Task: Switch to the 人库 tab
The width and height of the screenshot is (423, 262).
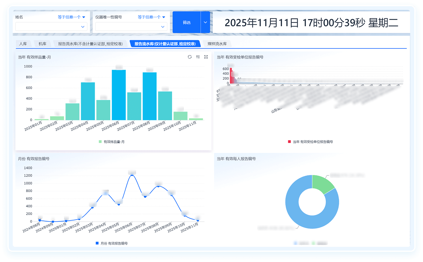Action: (23, 44)
